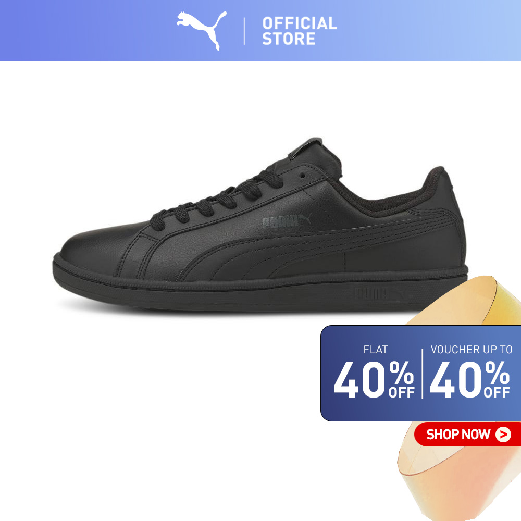Image resolution: width=521 pixels, height=521 pixels.
Task: Select the VOUCHER UP TO label
Action: tap(472, 350)
